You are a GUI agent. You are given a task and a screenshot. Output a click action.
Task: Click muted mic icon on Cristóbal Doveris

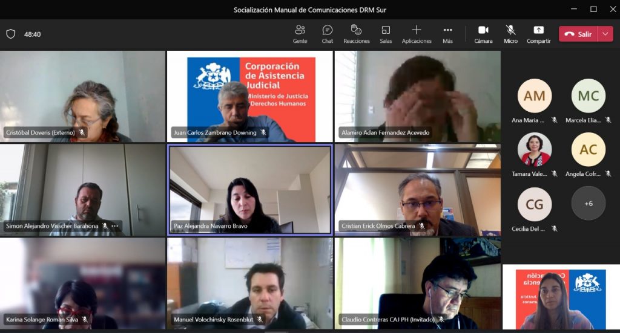click(x=82, y=132)
